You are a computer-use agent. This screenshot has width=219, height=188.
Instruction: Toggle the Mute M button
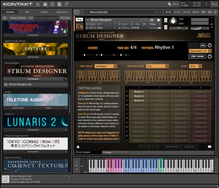pyautogui.click(x=166, y=27)
